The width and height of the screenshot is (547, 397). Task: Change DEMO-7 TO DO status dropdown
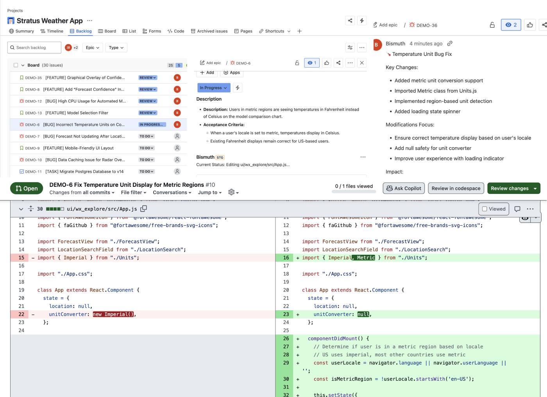coord(147,136)
